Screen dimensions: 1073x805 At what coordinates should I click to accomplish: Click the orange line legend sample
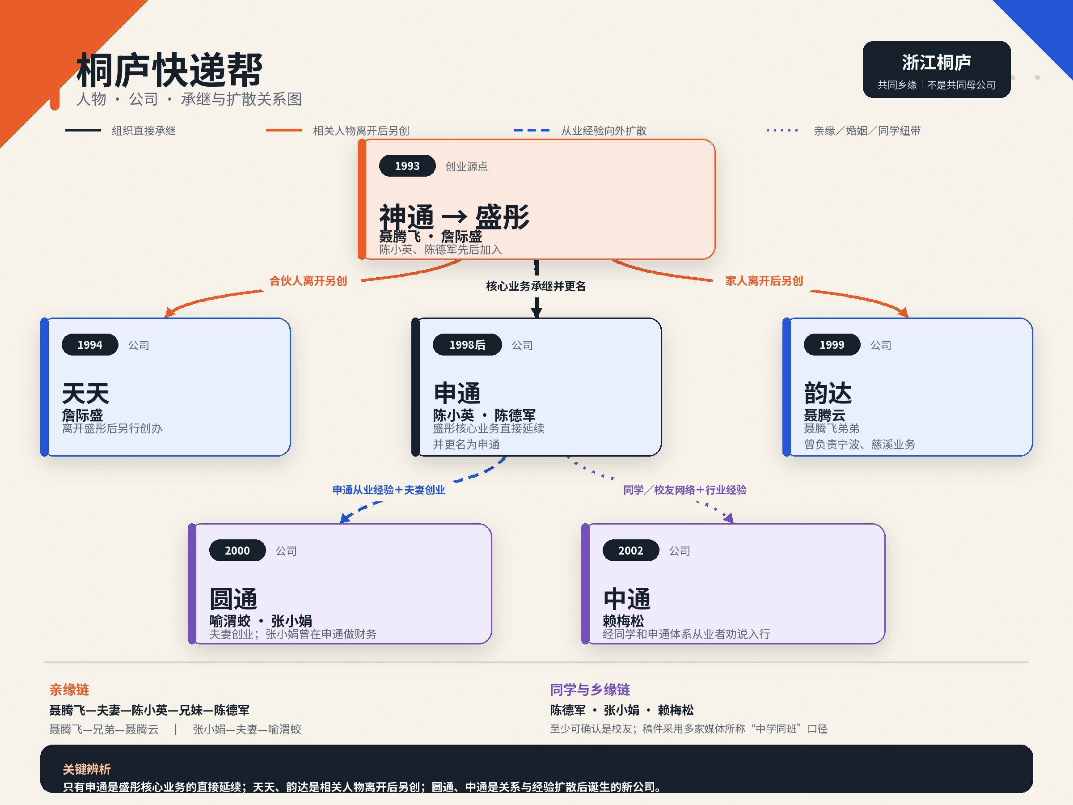pos(284,130)
